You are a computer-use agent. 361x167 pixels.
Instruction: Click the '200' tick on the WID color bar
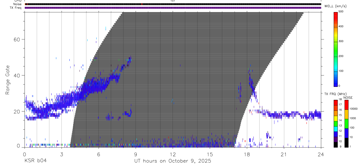[x=341, y=56]
